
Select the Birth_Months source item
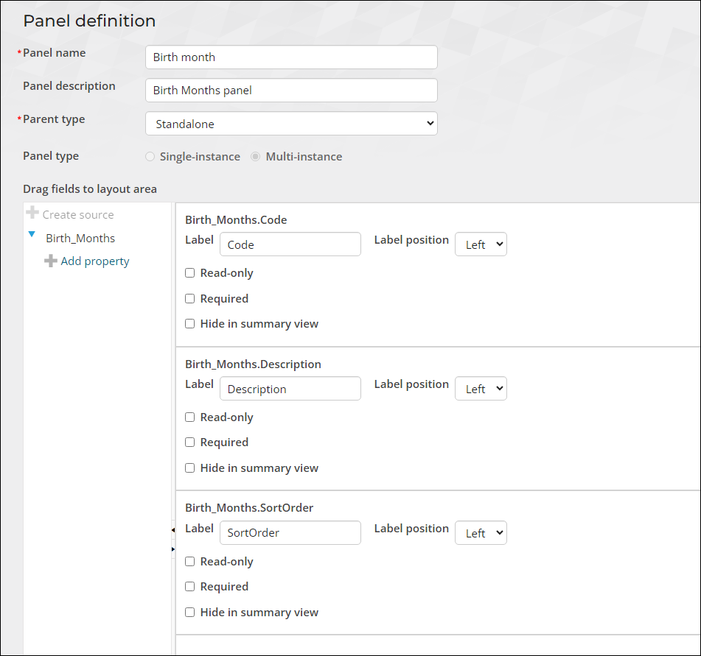(80, 239)
